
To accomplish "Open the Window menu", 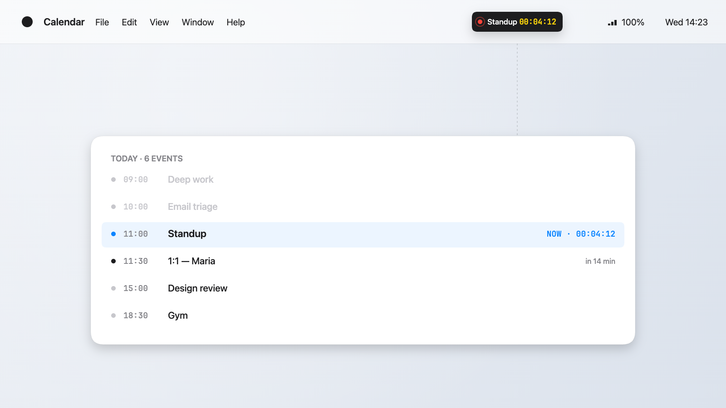I will 198,22.
